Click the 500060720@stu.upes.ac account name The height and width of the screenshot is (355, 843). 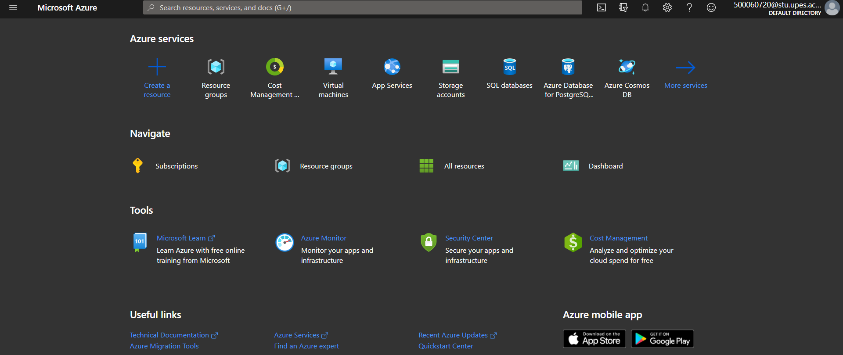(777, 5)
